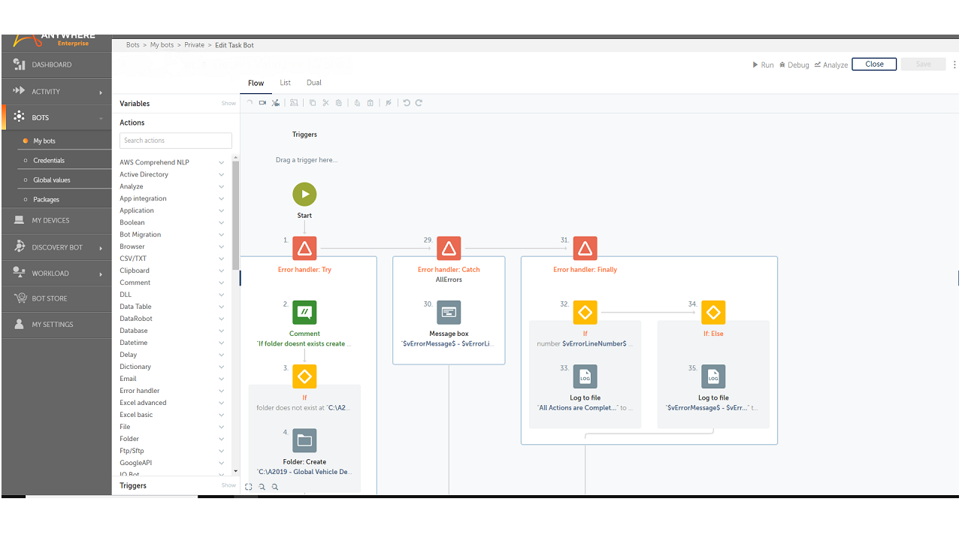The height and width of the screenshot is (541, 962).
Task: Select the Message box action icon
Action: (449, 313)
